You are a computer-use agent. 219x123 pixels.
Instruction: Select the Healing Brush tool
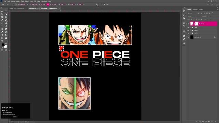pos(6,20)
